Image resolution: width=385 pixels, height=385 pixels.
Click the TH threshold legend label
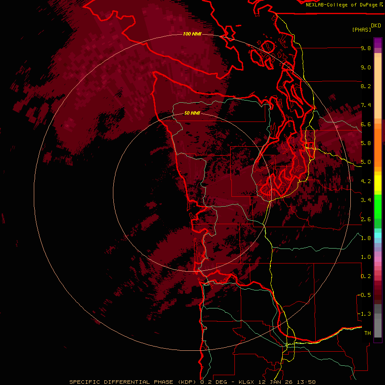[367, 333]
